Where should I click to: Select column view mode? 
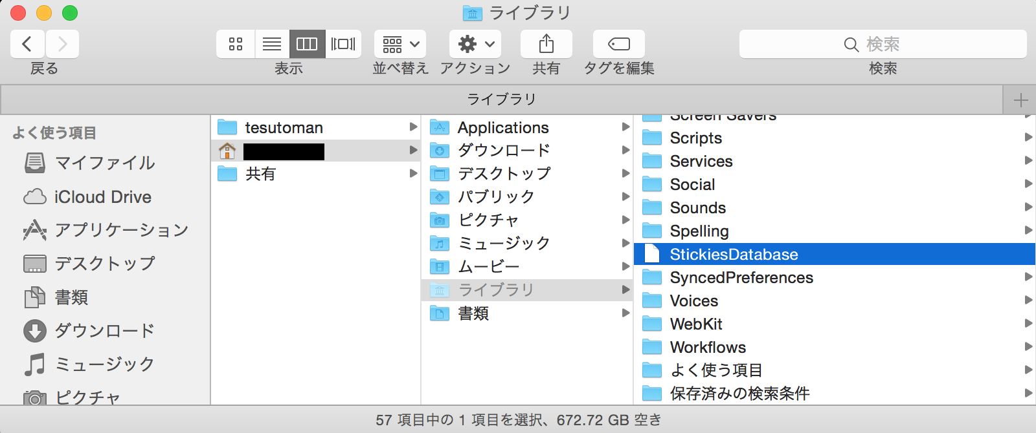coord(307,44)
